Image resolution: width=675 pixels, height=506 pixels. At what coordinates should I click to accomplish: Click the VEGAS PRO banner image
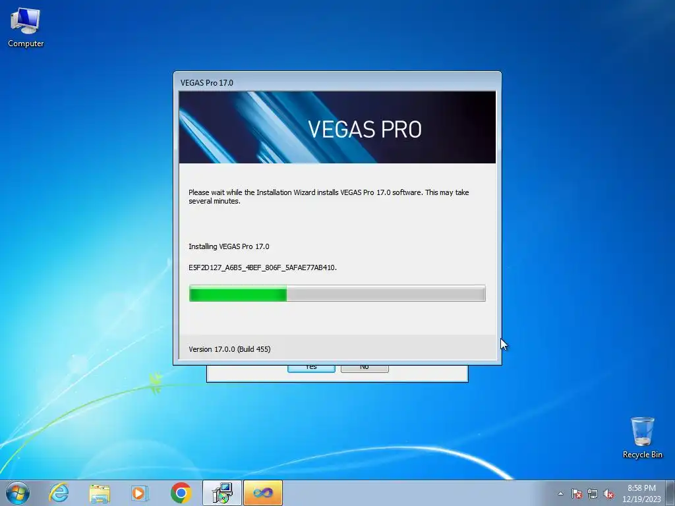[337, 127]
